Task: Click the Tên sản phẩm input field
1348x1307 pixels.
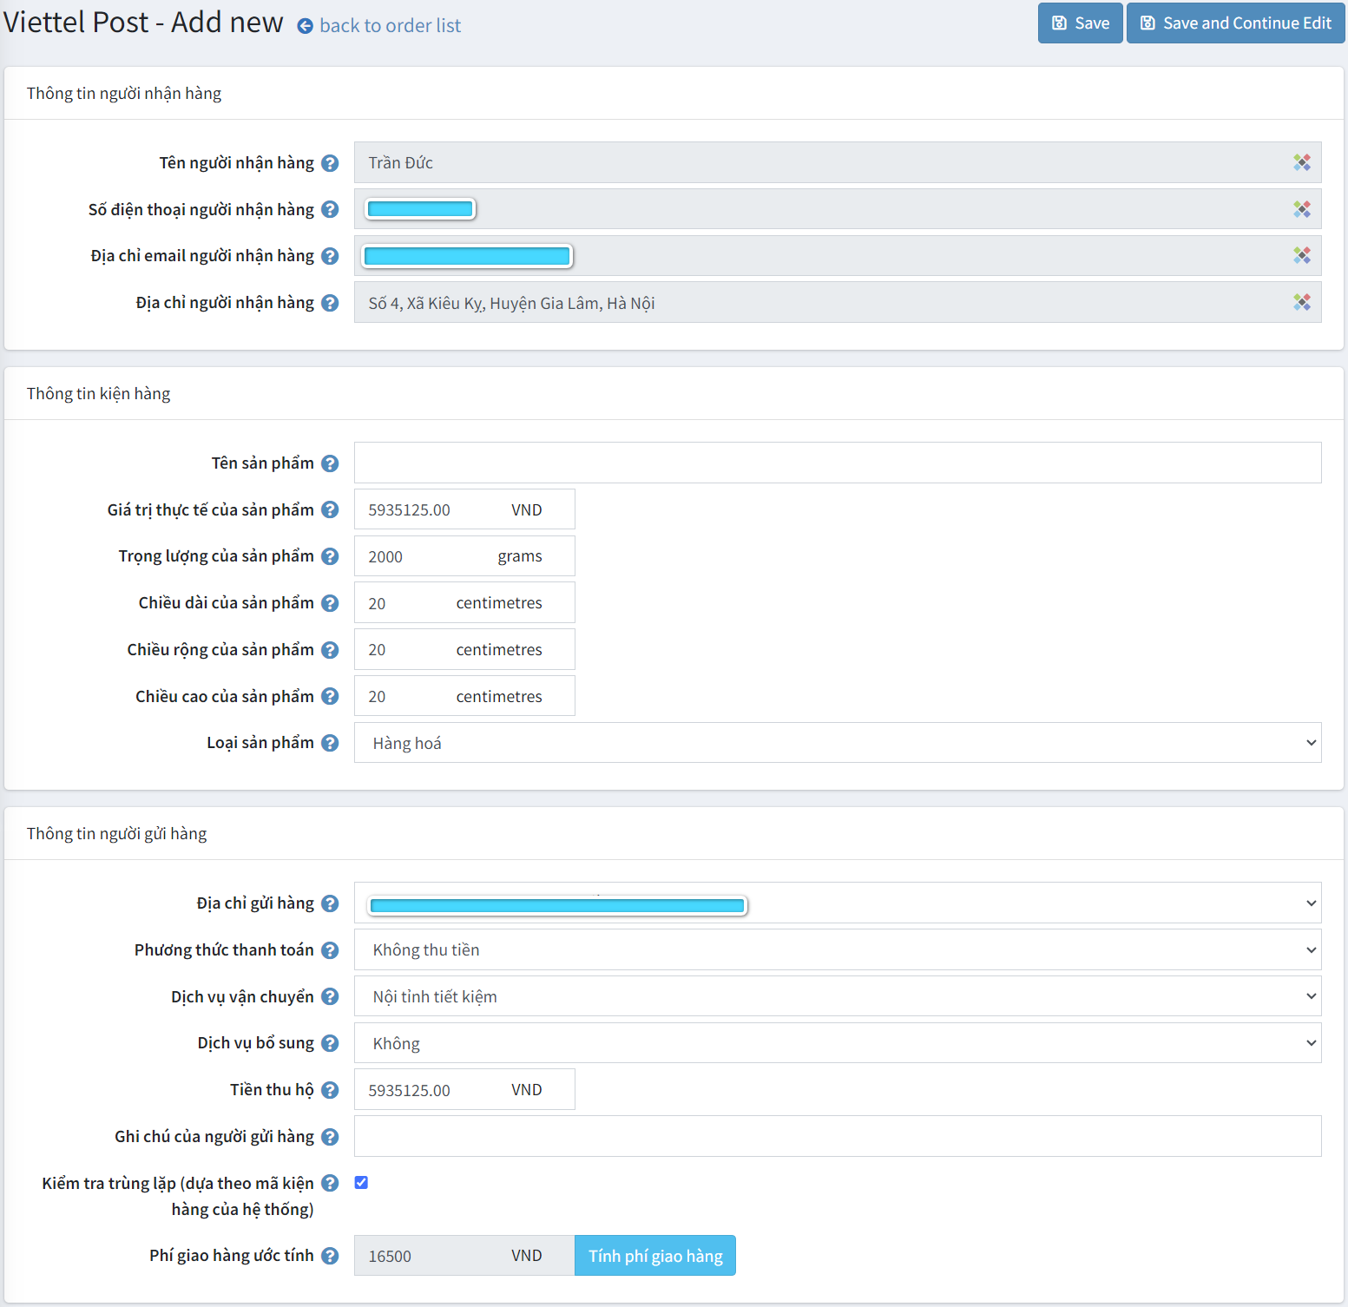Action: pyautogui.click(x=838, y=463)
